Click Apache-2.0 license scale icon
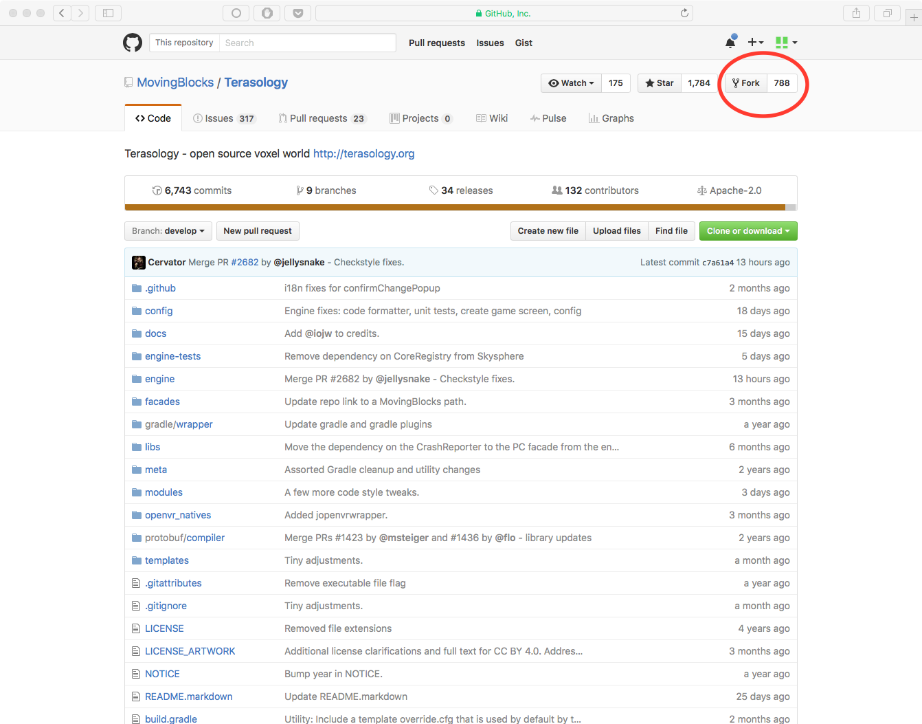Image resolution: width=922 pixels, height=724 pixels. point(702,190)
